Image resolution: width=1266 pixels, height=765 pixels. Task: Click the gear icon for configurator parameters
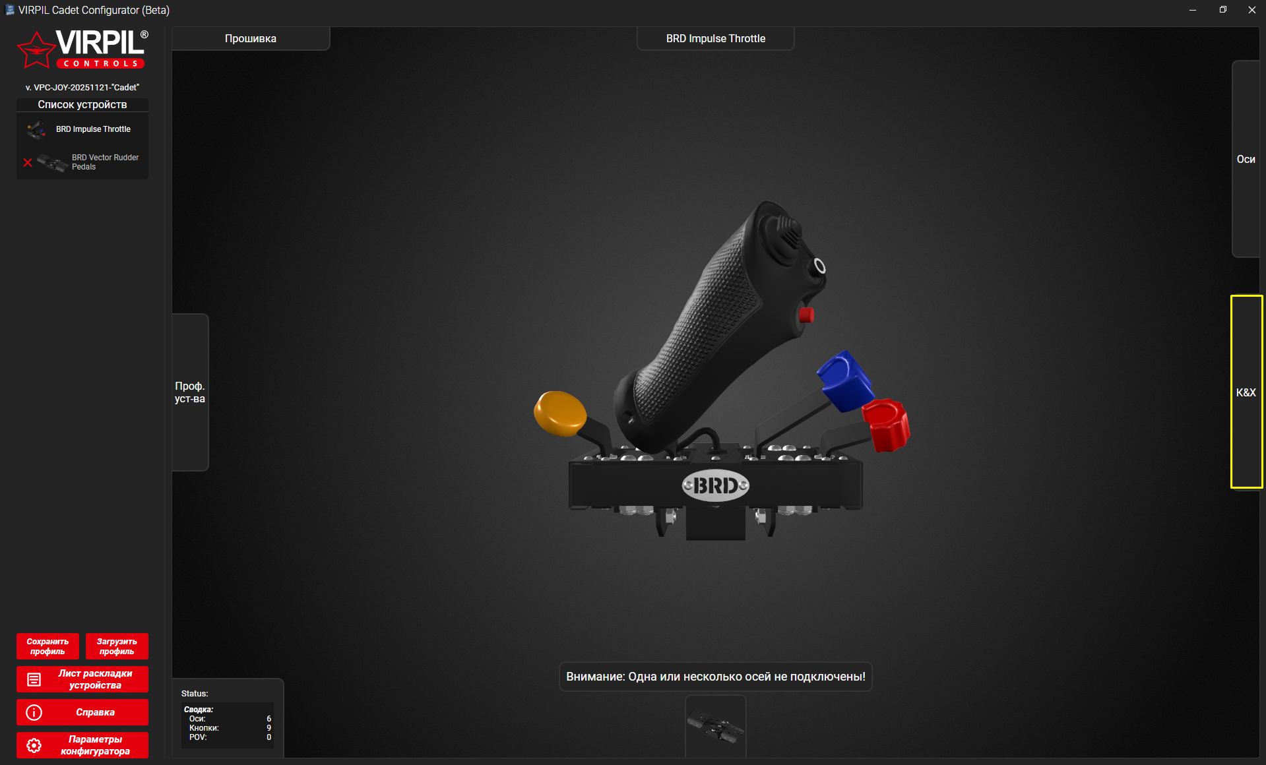coord(34,745)
